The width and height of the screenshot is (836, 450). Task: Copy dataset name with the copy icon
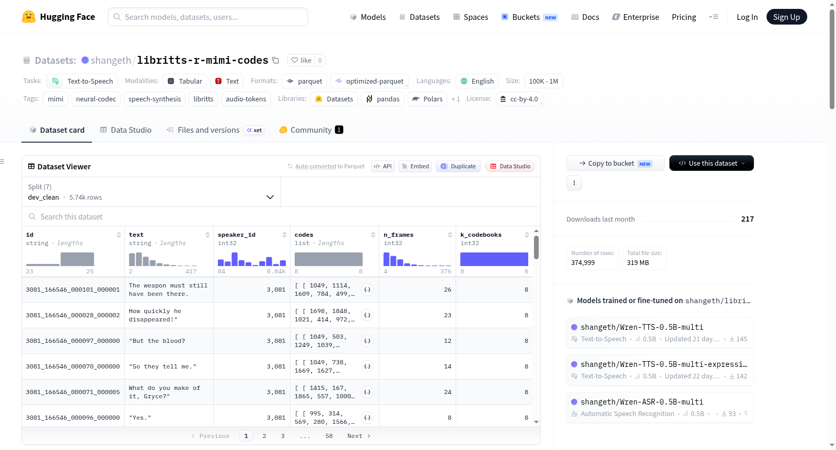[275, 60]
